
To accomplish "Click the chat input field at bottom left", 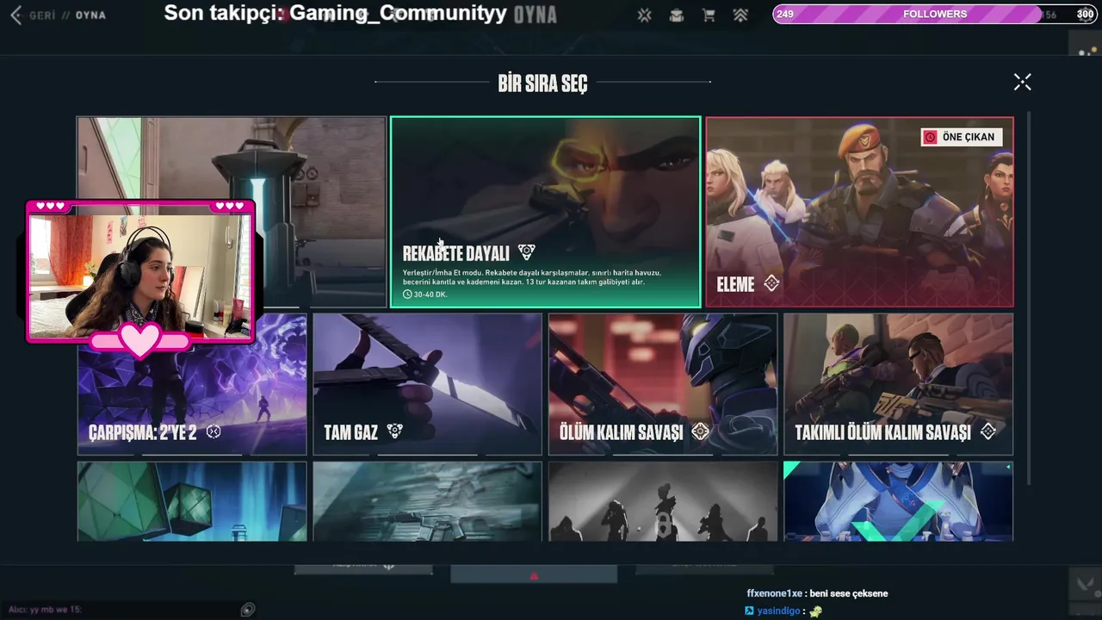I will pyautogui.click(x=121, y=610).
